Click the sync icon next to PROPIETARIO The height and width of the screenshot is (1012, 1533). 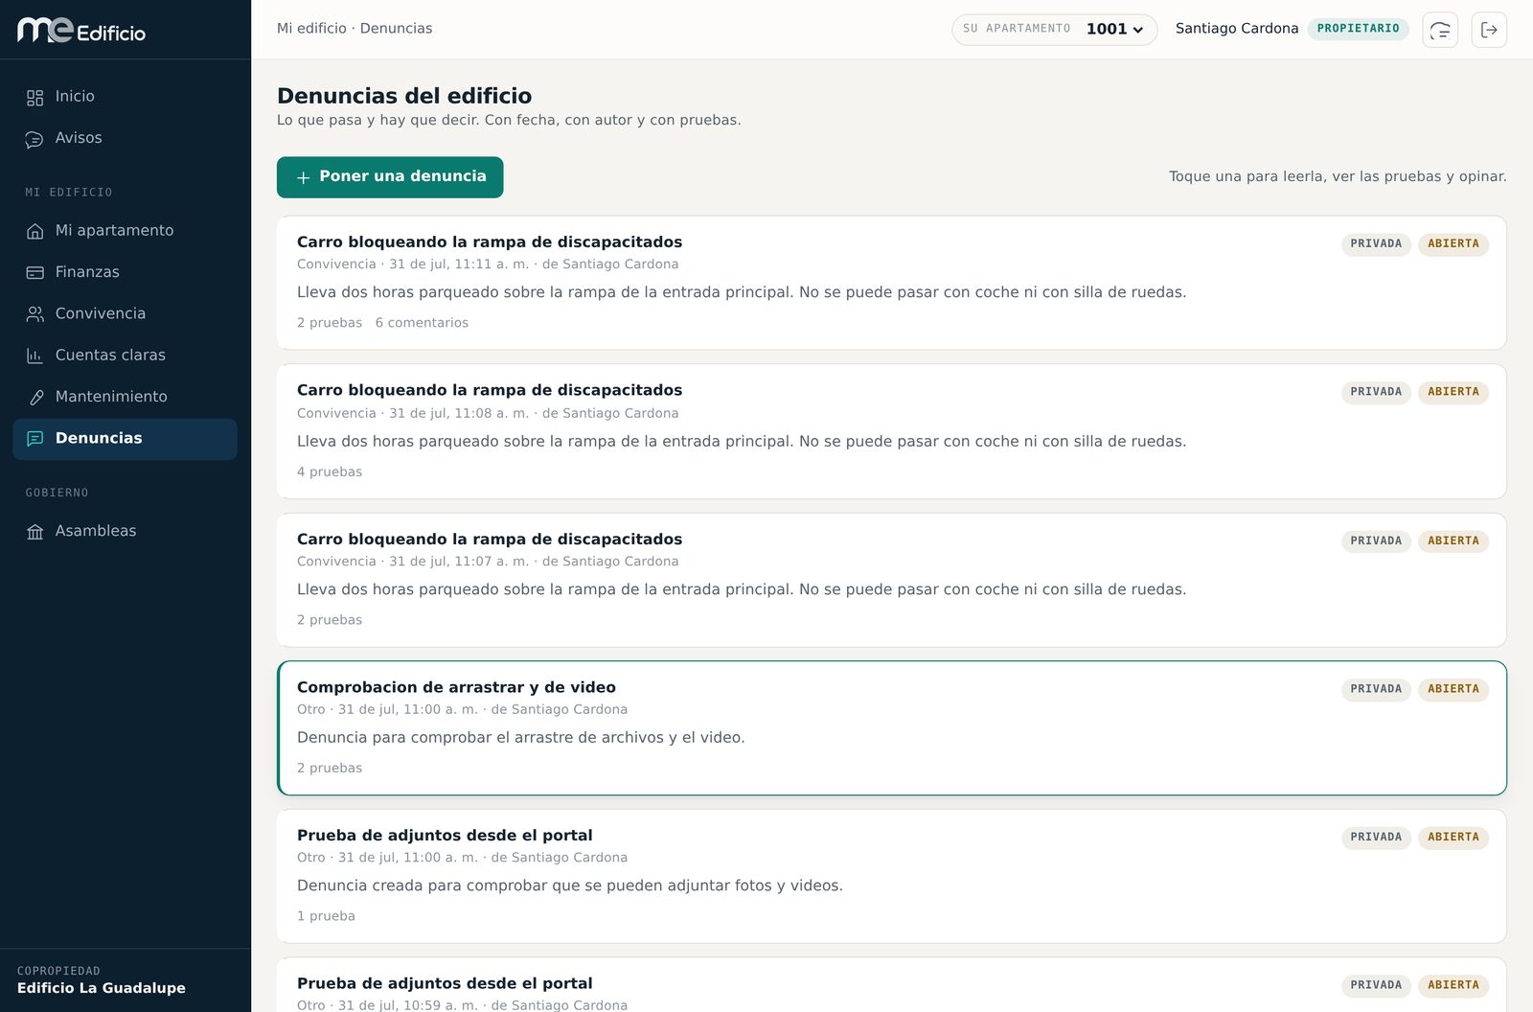[x=1440, y=30]
